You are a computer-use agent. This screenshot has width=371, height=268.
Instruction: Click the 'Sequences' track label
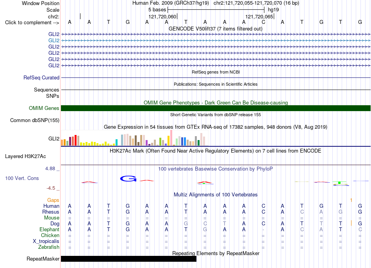46,90
